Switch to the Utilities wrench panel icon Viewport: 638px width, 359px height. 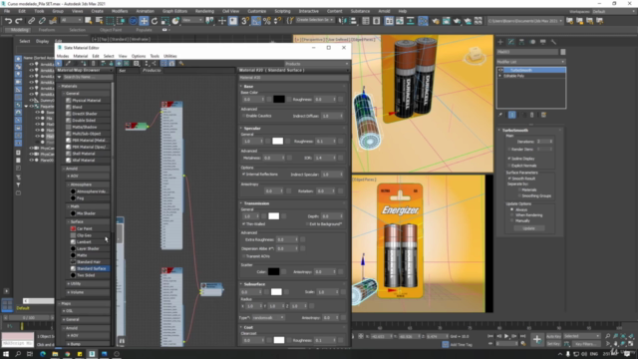[553, 42]
